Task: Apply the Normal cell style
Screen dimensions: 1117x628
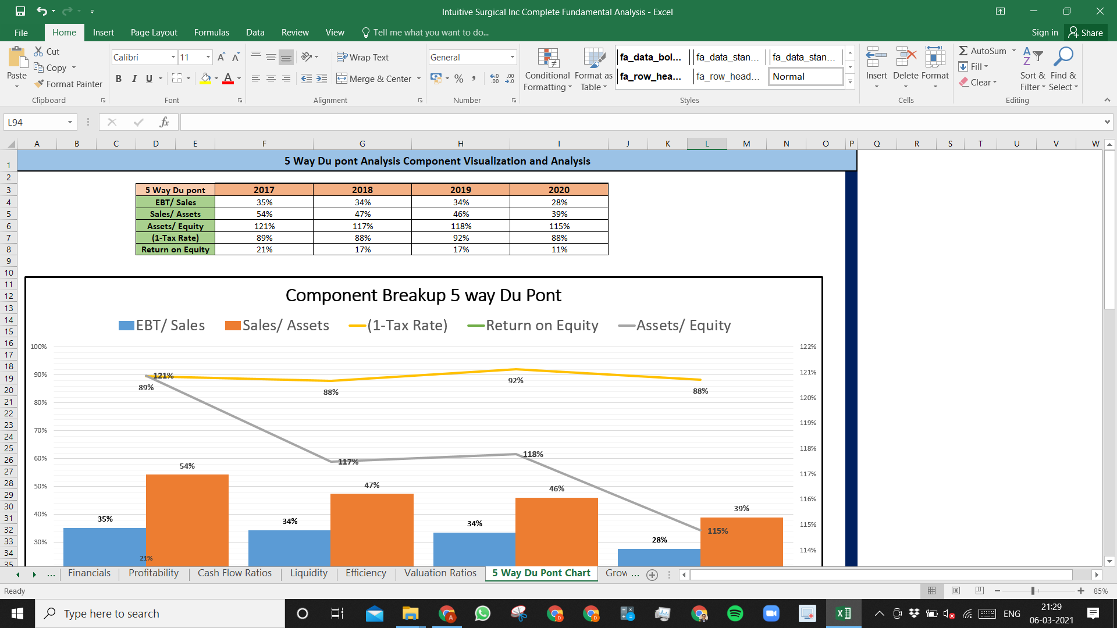Action: click(806, 76)
